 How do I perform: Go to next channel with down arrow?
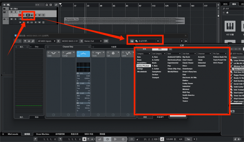point(29,41)
